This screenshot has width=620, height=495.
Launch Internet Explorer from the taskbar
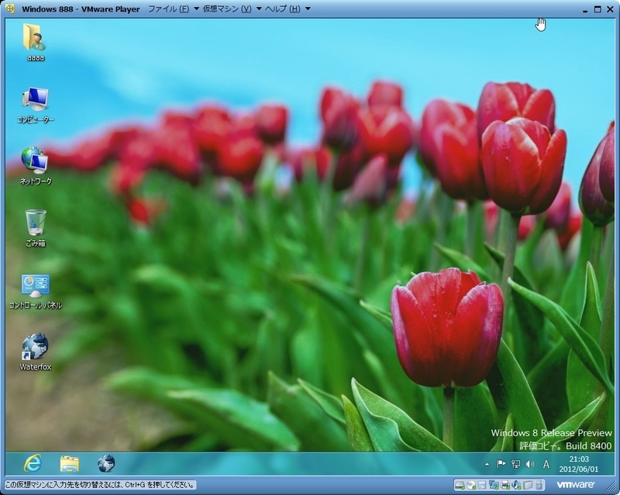(33, 463)
